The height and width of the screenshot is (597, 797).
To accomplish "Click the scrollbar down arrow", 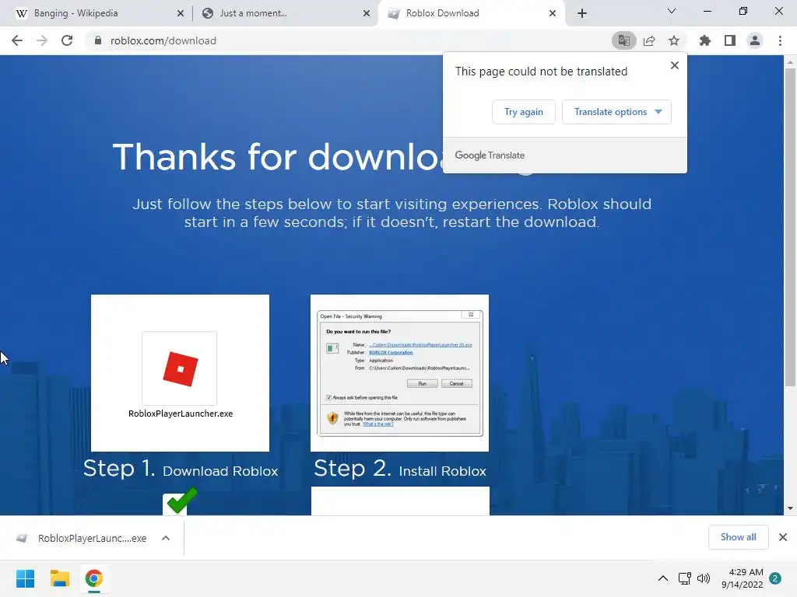I will tap(790, 508).
